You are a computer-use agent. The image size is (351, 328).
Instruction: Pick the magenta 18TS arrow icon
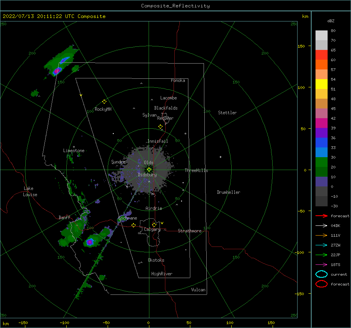click(x=321, y=265)
